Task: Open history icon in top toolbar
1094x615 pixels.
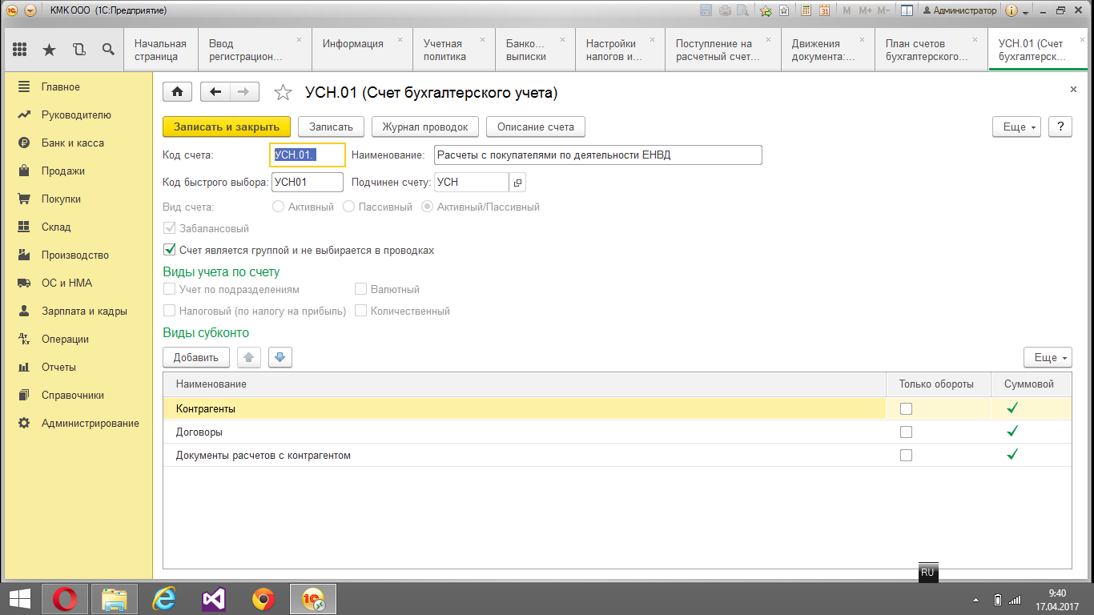Action: [78, 50]
